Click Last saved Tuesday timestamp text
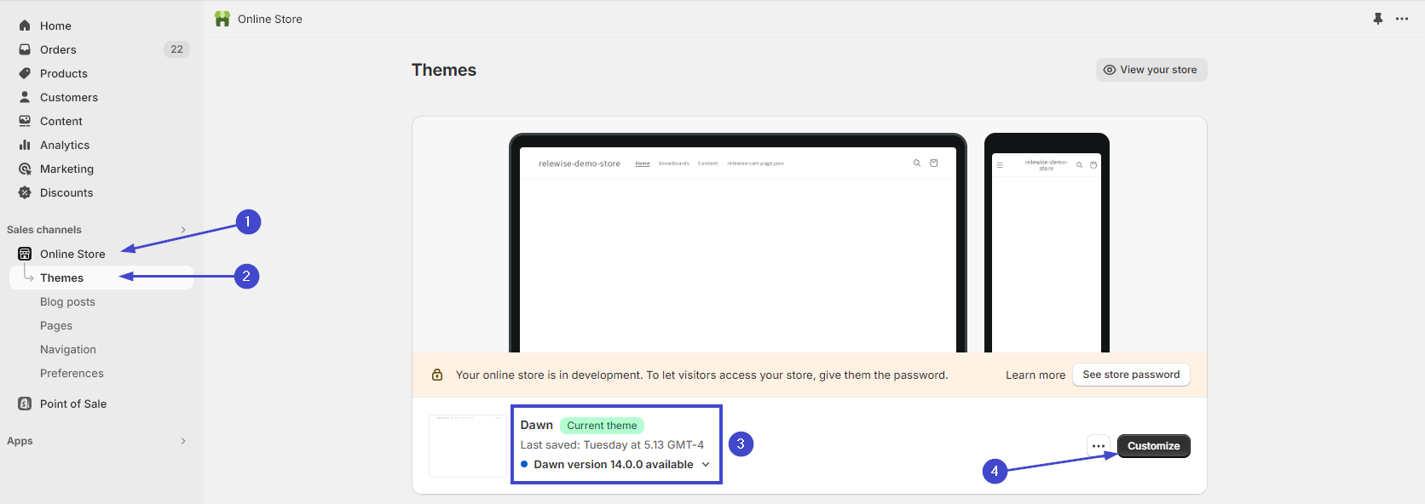 tap(612, 444)
